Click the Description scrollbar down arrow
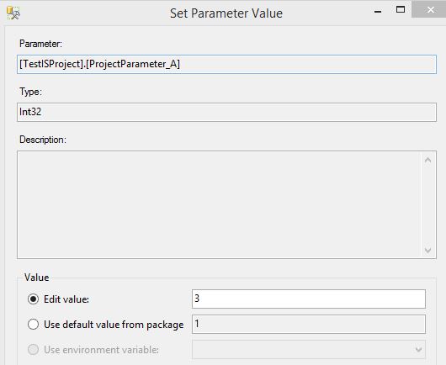 click(x=427, y=250)
